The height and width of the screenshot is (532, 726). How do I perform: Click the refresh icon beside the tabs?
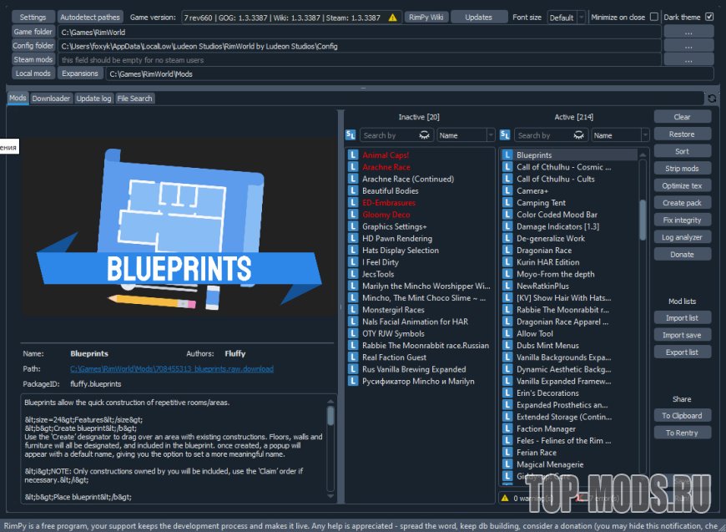pyautogui.click(x=711, y=99)
